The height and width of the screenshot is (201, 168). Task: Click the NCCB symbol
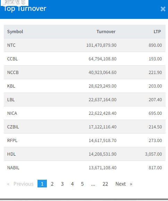point(13,73)
